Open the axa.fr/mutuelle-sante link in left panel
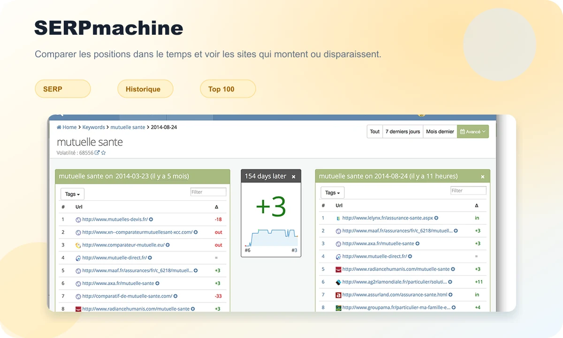This screenshot has height=338, width=563. tap(118, 284)
